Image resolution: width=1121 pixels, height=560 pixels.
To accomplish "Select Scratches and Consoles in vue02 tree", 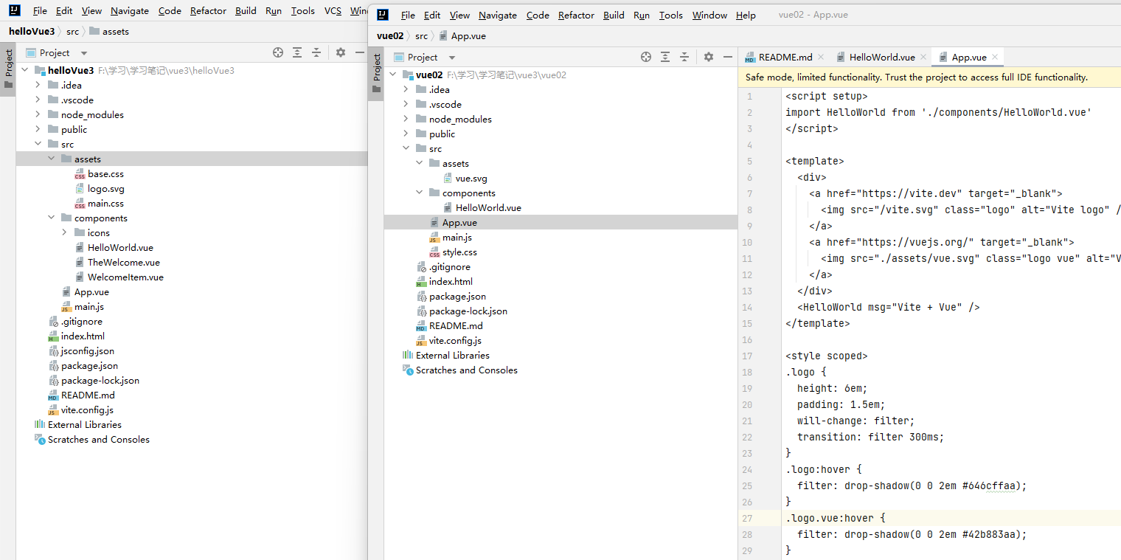I will (x=466, y=370).
